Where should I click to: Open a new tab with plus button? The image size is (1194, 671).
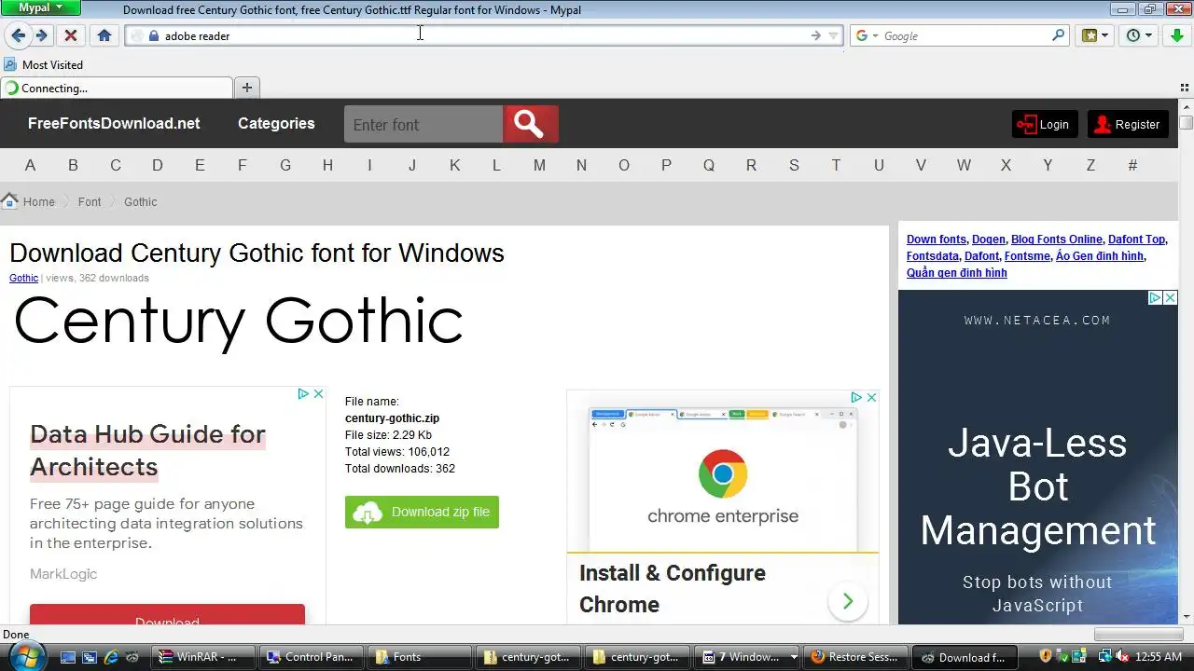click(x=247, y=88)
